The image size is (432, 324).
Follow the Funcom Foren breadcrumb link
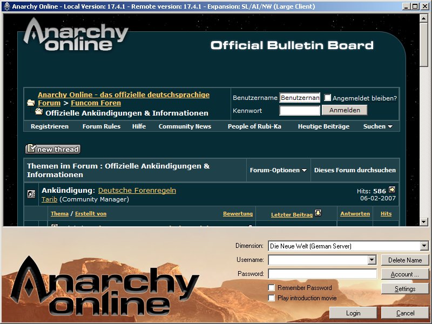96,103
